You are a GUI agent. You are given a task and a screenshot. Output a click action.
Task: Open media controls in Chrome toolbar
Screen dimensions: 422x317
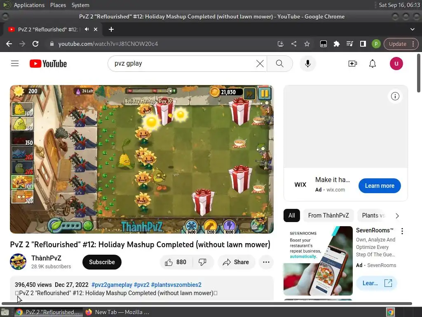pyautogui.click(x=349, y=44)
